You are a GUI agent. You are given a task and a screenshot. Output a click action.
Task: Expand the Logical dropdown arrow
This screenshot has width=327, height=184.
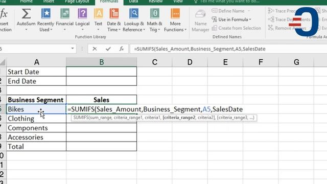point(82,30)
